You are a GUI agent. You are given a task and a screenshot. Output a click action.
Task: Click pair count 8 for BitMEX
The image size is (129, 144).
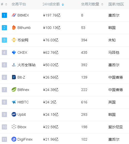tap(82, 15)
